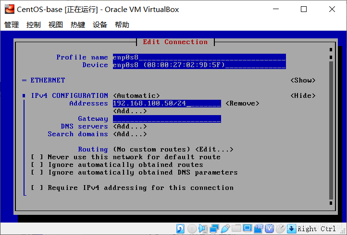Open the 帮助 menu
Viewport: 347px width, 235px height.
pyautogui.click(x=122, y=25)
